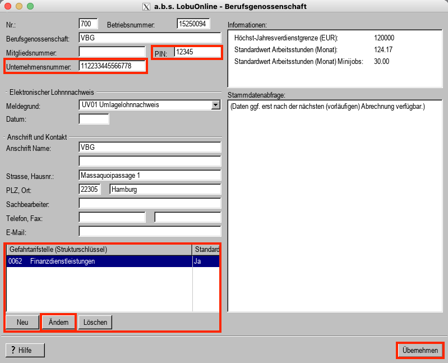Click the Betriebsnummer field

coord(193,24)
